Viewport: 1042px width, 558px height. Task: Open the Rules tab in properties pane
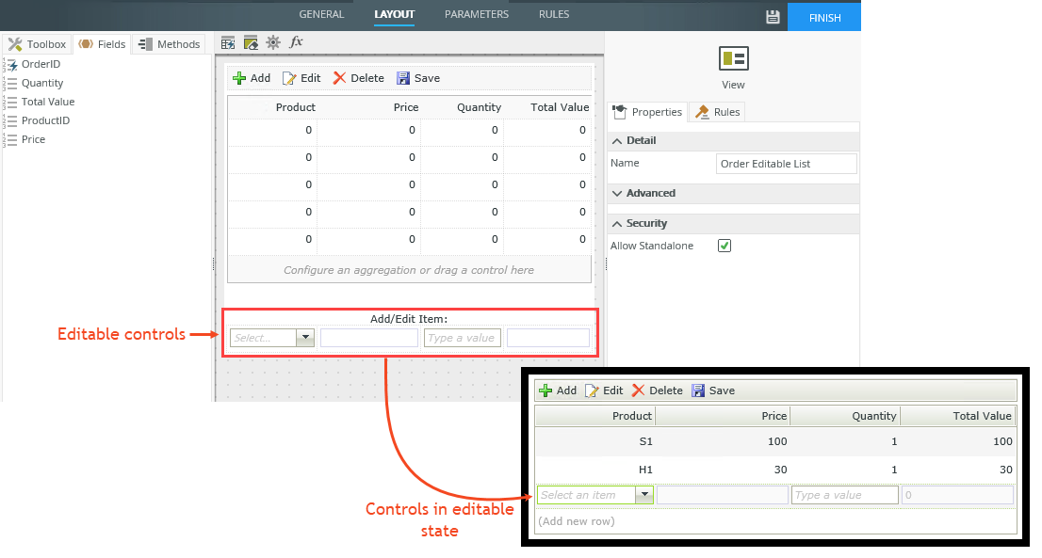pos(717,112)
